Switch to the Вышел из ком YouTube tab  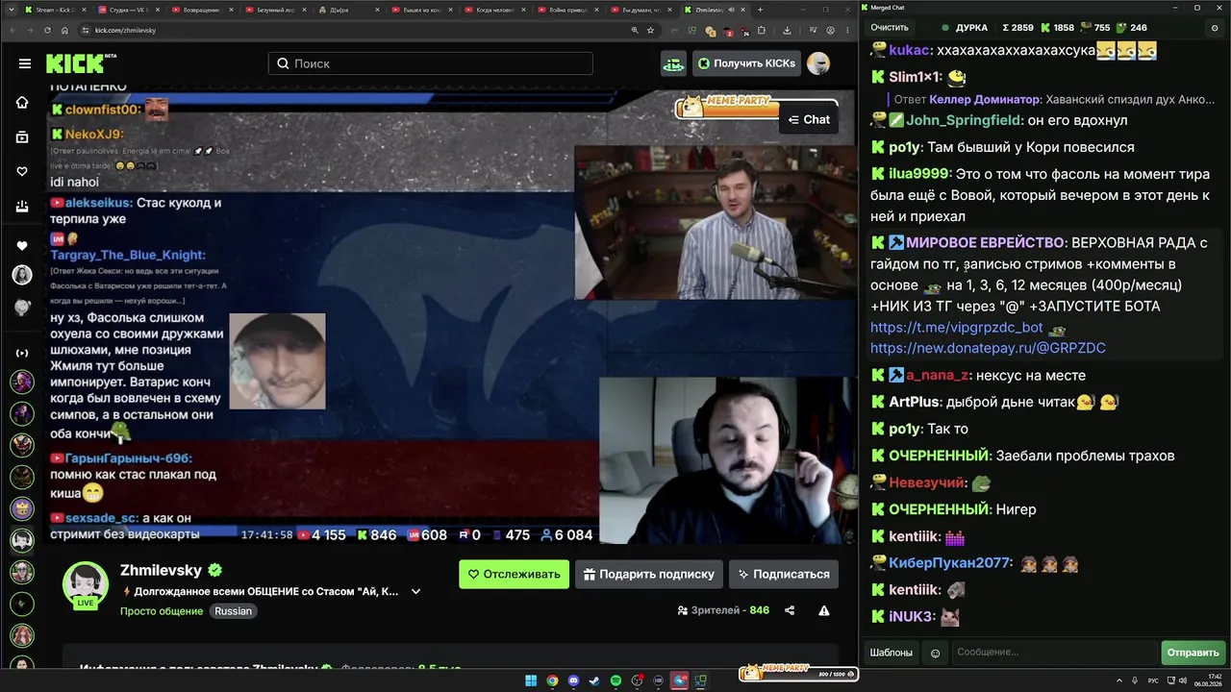(x=419, y=10)
